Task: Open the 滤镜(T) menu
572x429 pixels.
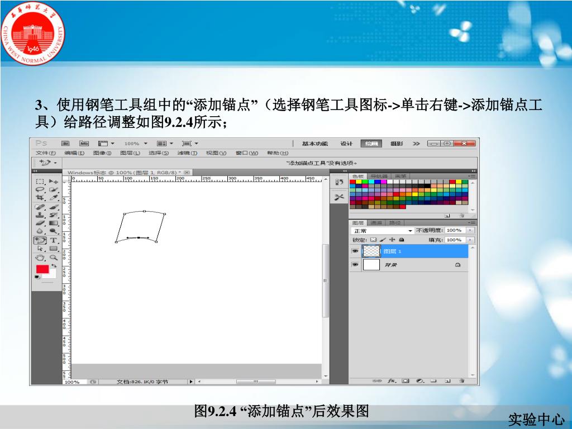Action: [x=187, y=153]
